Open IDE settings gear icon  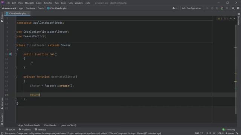point(238,8)
